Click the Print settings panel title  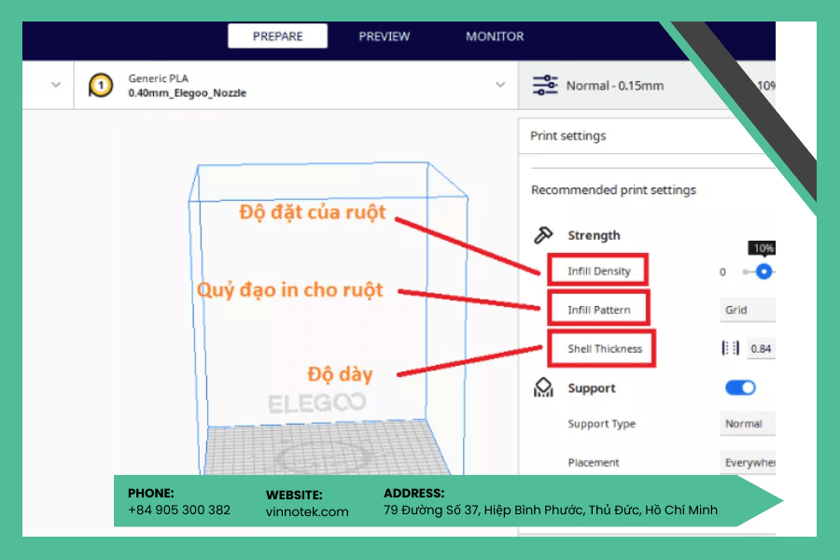pos(567,135)
